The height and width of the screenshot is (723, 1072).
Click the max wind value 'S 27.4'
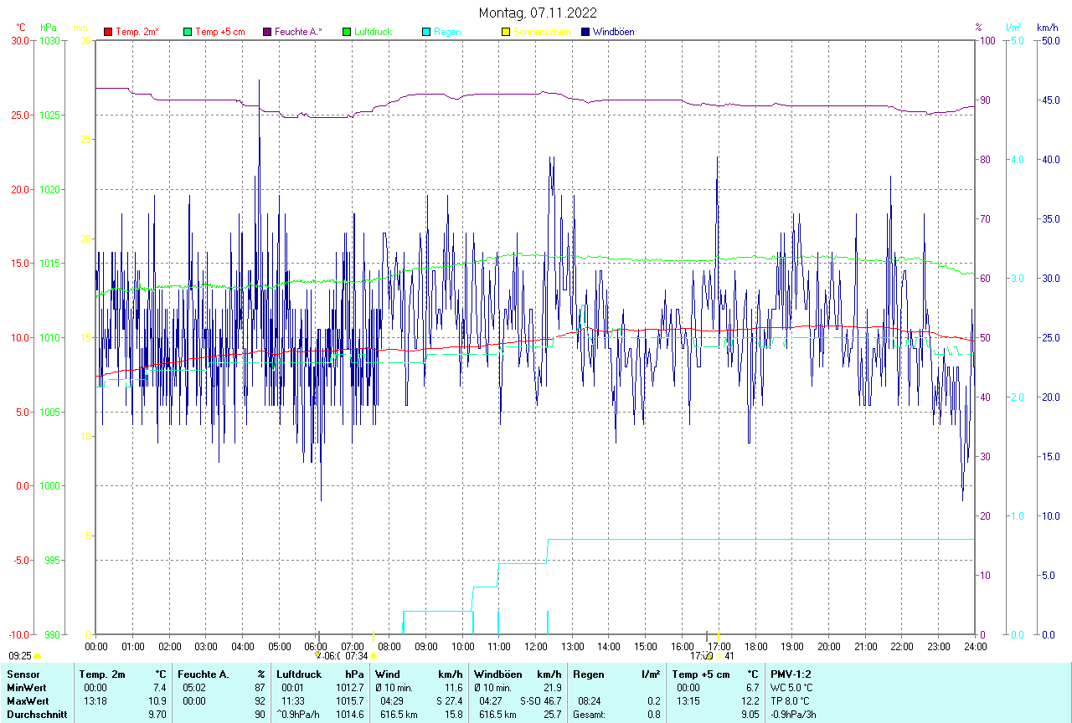[x=449, y=700]
